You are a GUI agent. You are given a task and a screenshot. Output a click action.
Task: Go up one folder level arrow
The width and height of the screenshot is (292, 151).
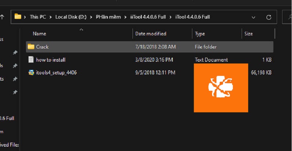point(2,17)
